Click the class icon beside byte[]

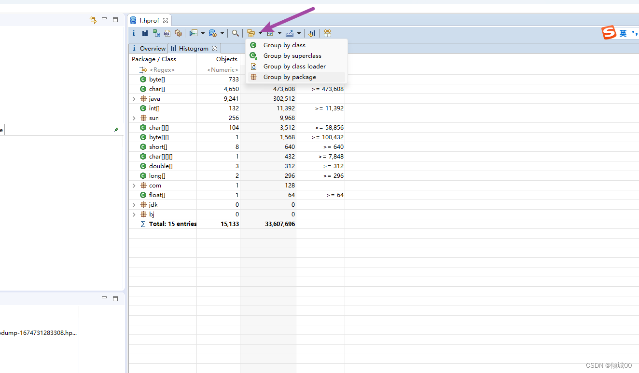click(143, 80)
